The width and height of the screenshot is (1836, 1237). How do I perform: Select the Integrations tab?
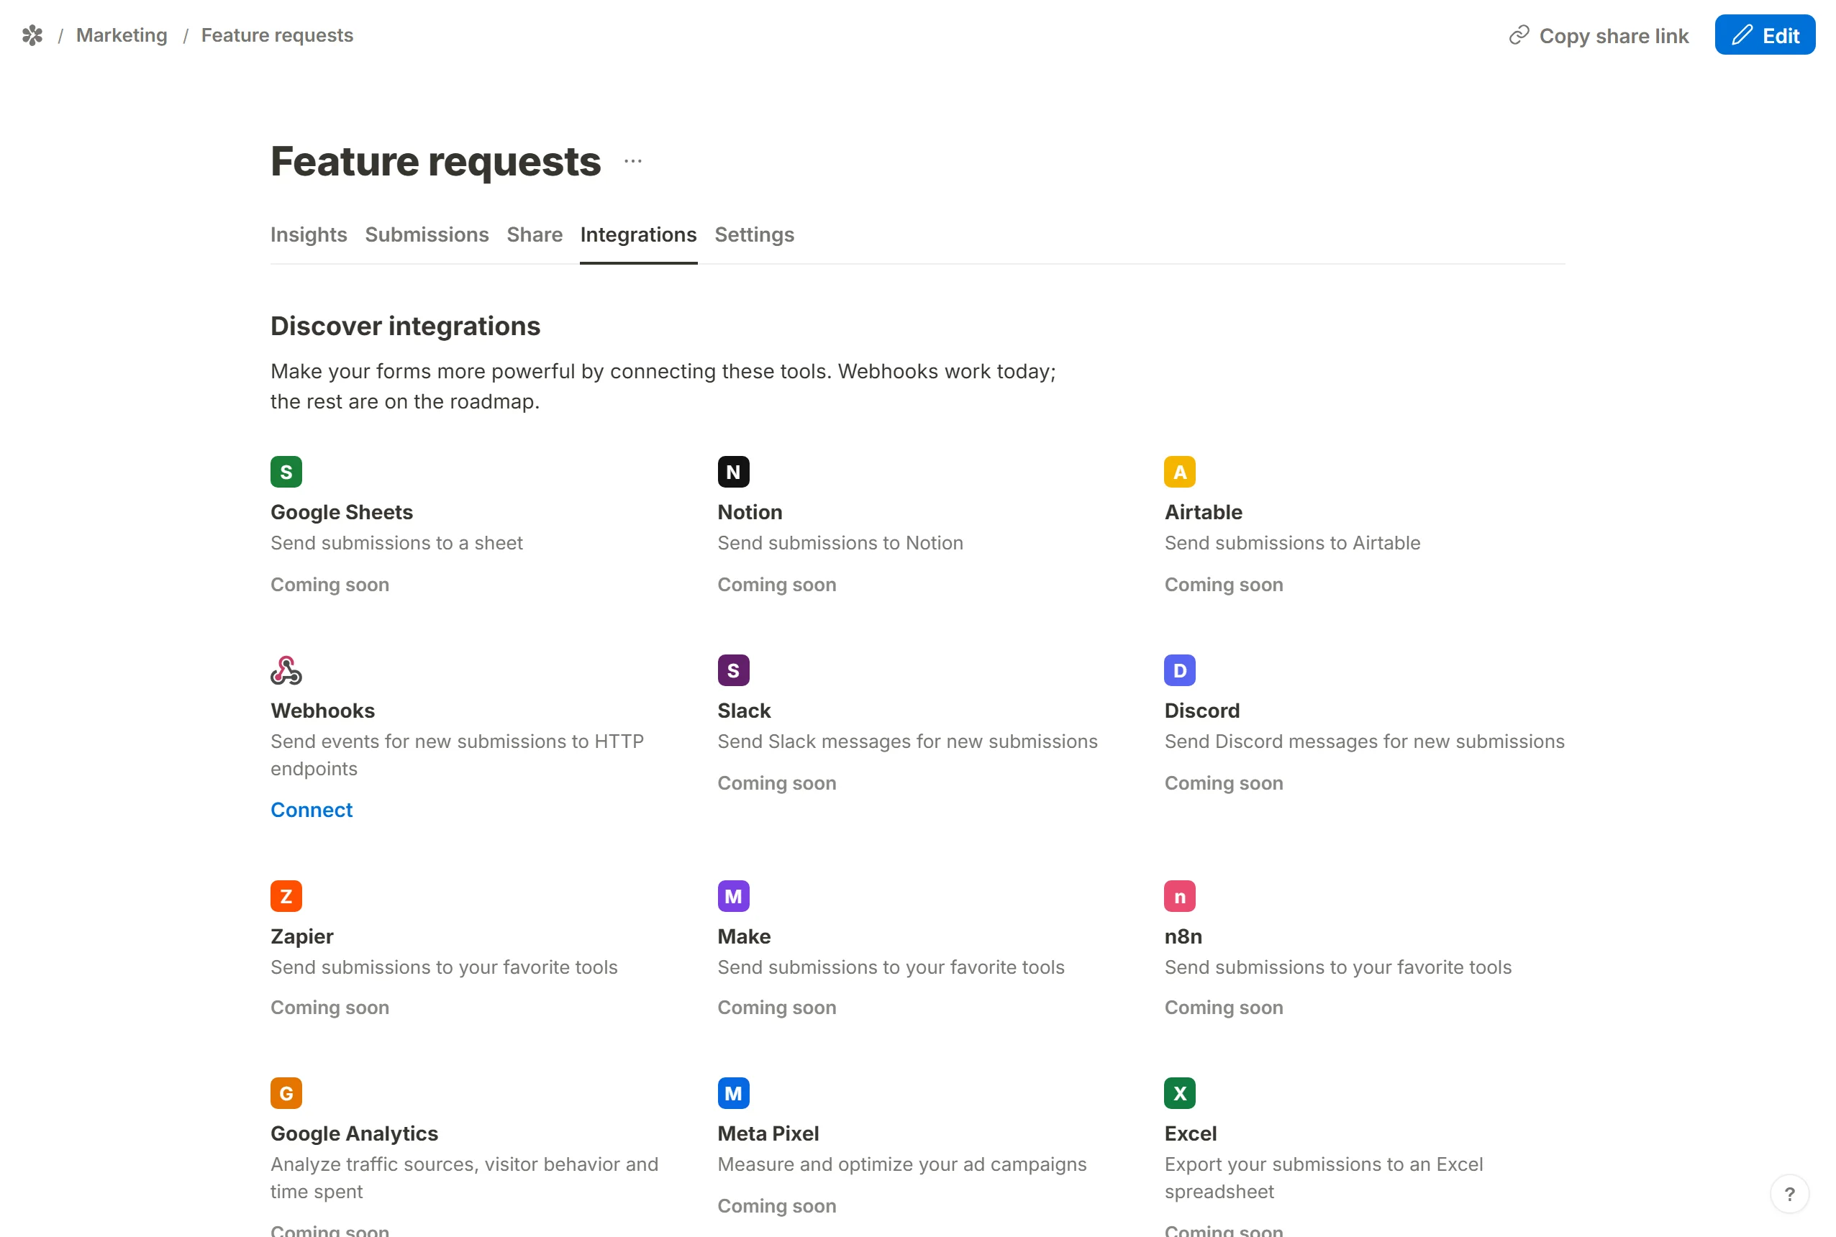(638, 234)
